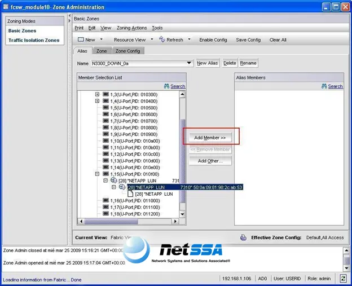
Task: Collapse the left pane using the splitter arrow
Action: (69, 15)
